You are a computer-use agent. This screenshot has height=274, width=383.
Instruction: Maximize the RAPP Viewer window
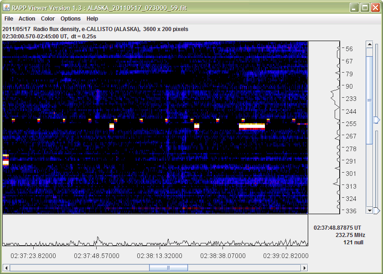coord(365,8)
